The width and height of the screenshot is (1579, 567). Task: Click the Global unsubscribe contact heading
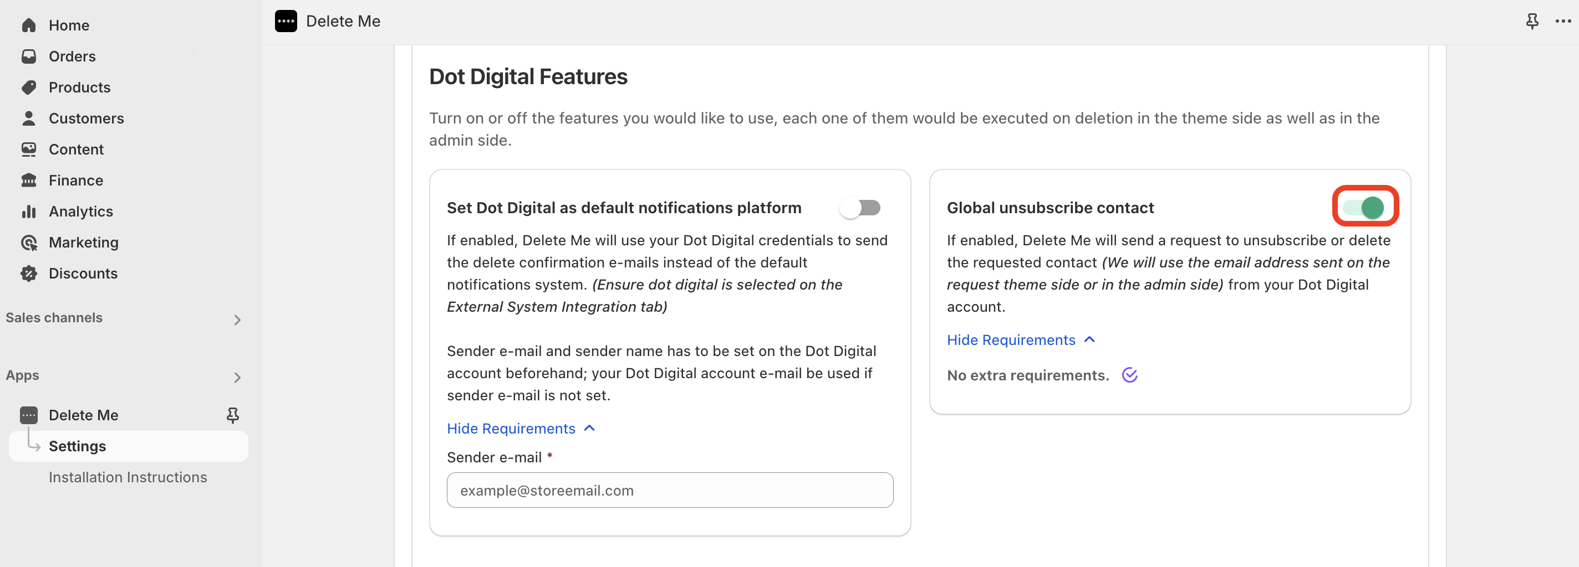coord(1050,208)
